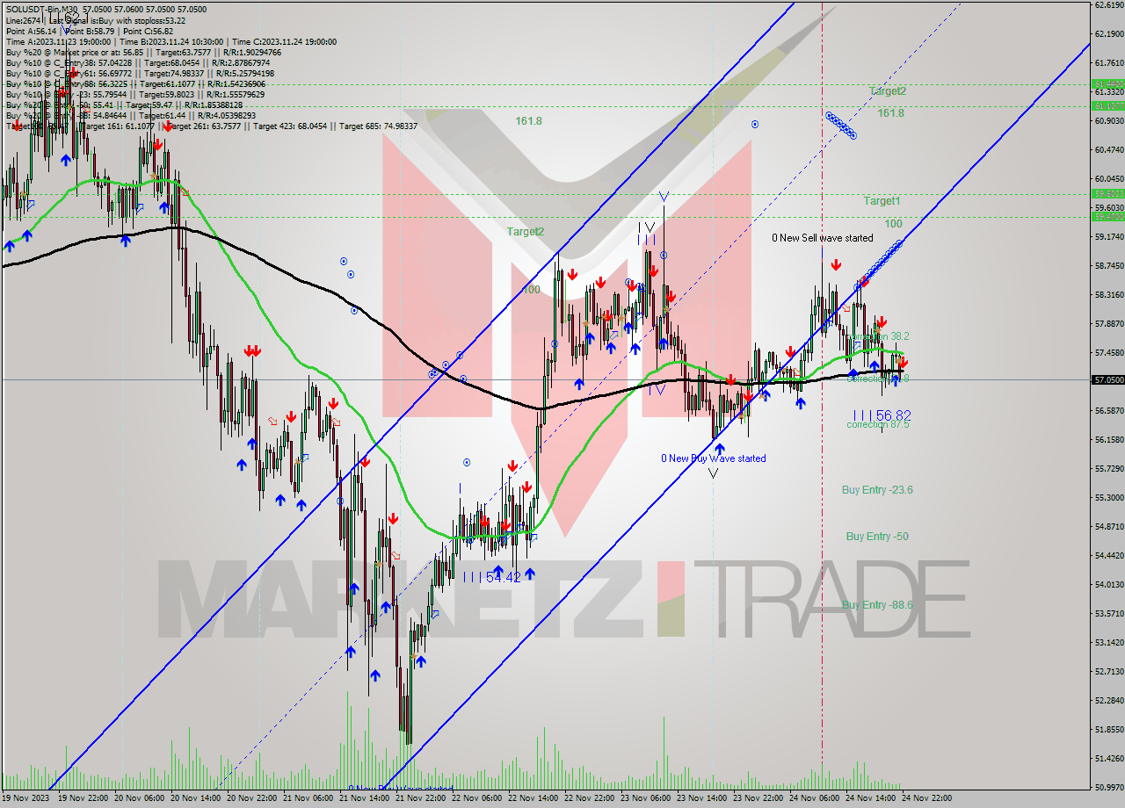Image resolution: width=1125 pixels, height=808 pixels.
Task: Click the 'Buy Entry -50' label
Action: pyautogui.click(x=877, y=536)
